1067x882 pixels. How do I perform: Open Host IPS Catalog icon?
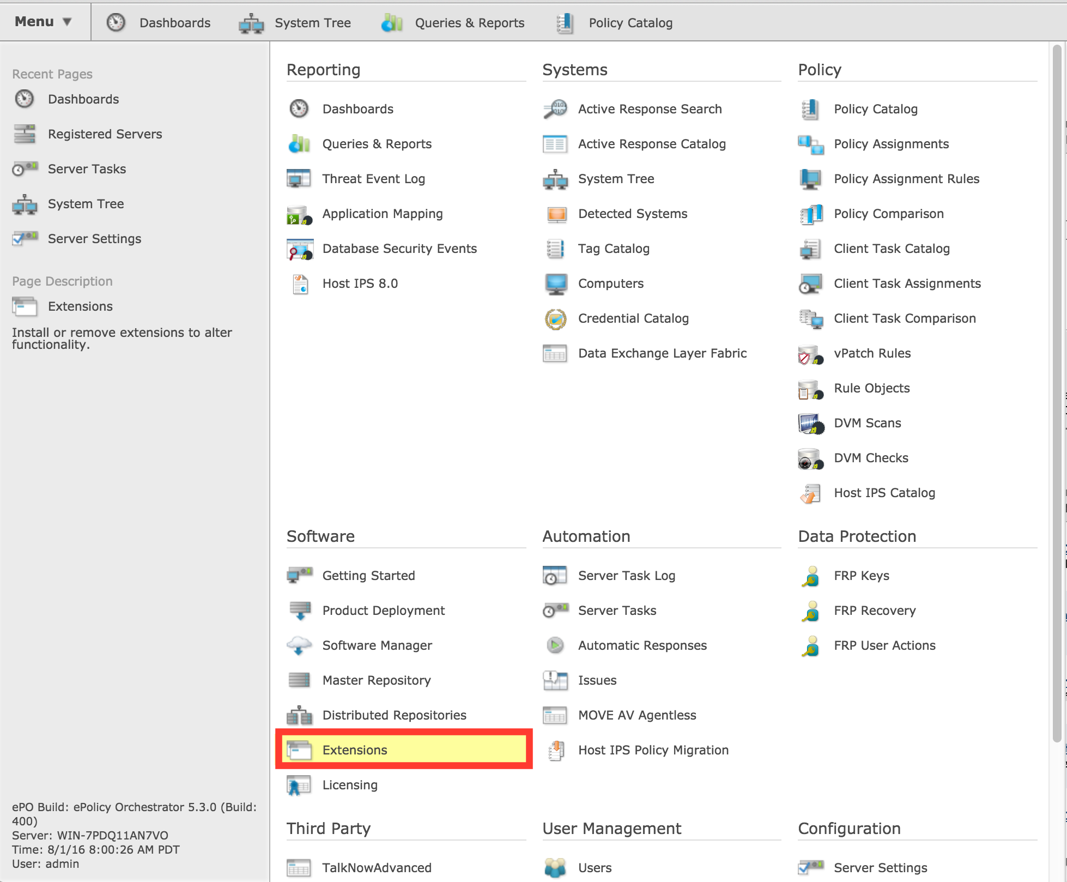pyautogui.click(x=810, y=493)
